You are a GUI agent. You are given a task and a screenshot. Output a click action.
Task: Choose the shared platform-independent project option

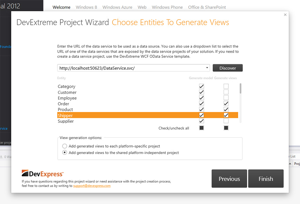tap(64, 153)
